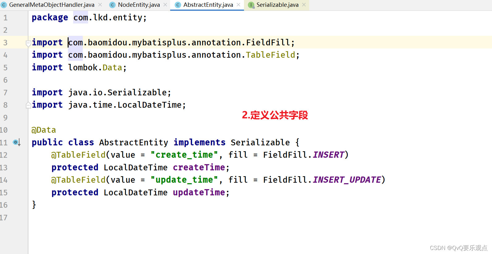This screenshot has width=492, height=254.
Task: Click the implemented-by gutter icon on line 11
Action: click(17, 142)
